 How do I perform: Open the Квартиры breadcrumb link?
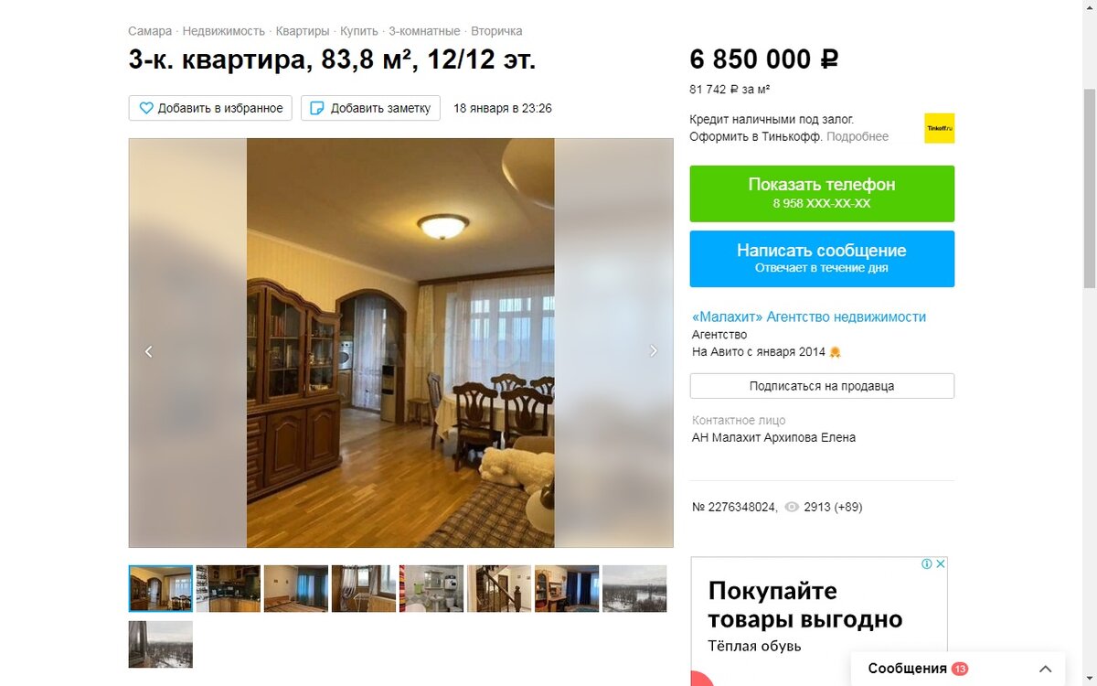pyautogui.click(x=303, y=31)
